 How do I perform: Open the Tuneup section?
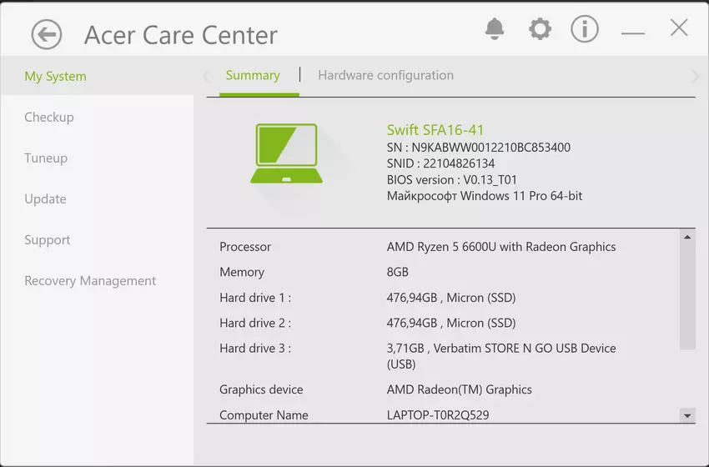46,158
